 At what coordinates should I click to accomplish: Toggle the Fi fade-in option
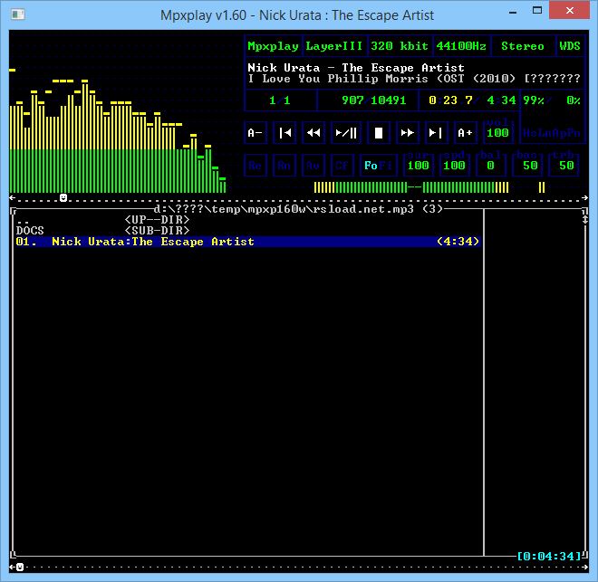386,166
